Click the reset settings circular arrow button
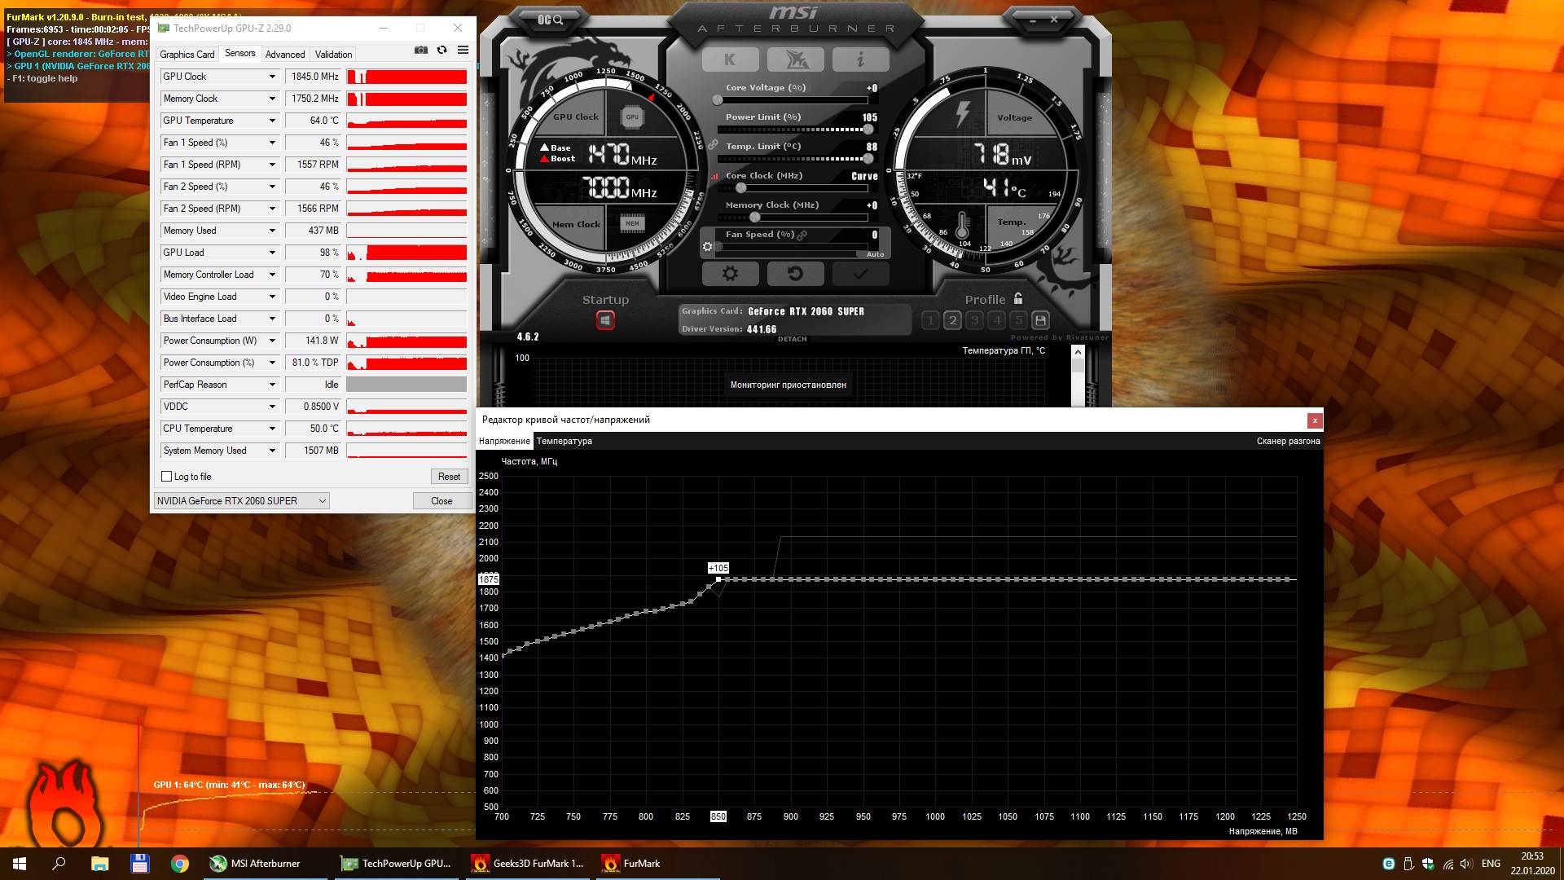Viewport: 1564px width, 880px height. pyautogui.click(x=795, y=274)
